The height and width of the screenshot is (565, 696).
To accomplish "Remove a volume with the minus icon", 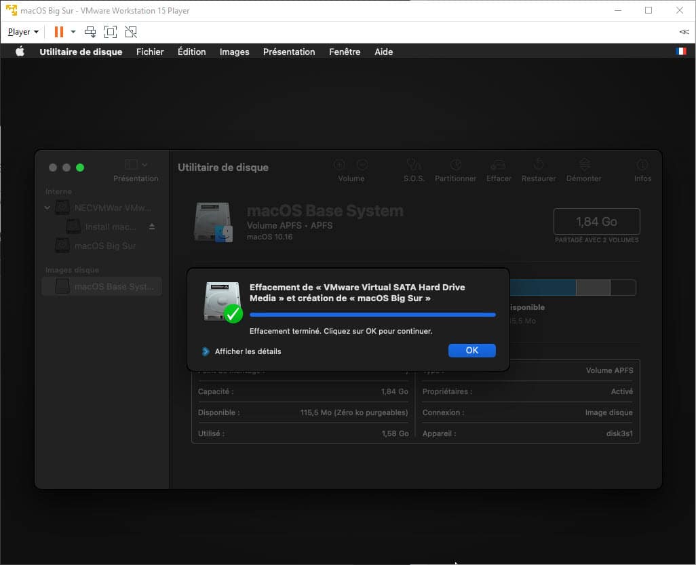I will pyautogui.click(x=362, y=165).
